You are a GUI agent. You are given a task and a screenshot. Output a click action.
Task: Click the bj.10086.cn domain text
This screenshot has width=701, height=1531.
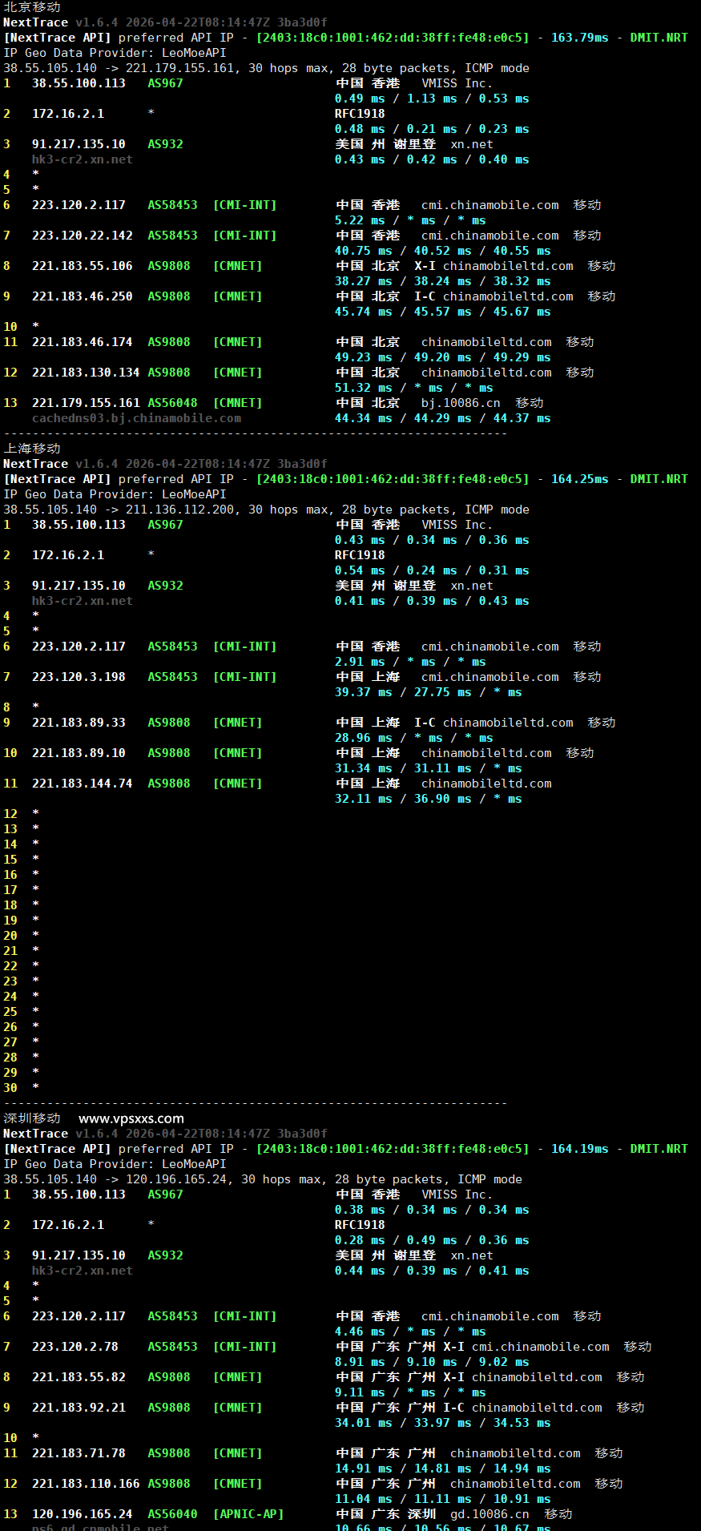[461, 403]
